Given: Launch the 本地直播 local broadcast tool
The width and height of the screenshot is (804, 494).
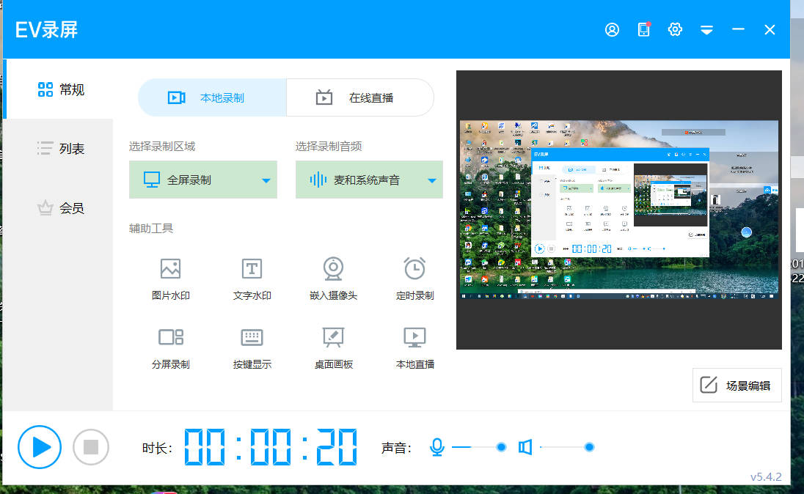Looking at the screenshot, I should tap(414, 337).
